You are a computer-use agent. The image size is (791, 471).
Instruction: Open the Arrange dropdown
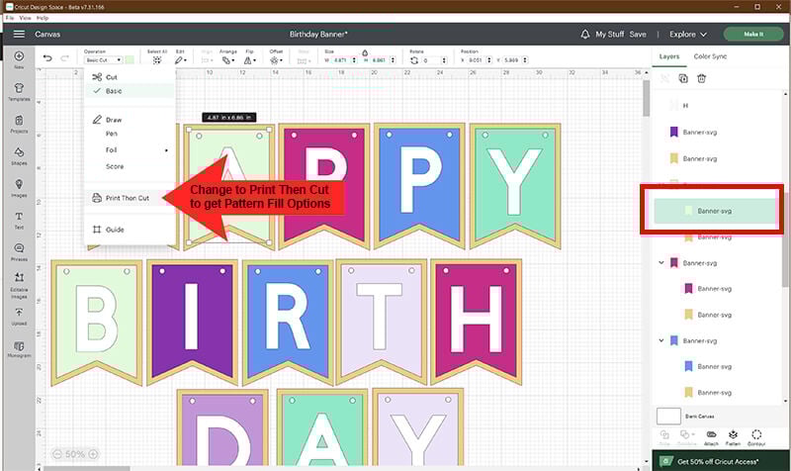point(227,60)
